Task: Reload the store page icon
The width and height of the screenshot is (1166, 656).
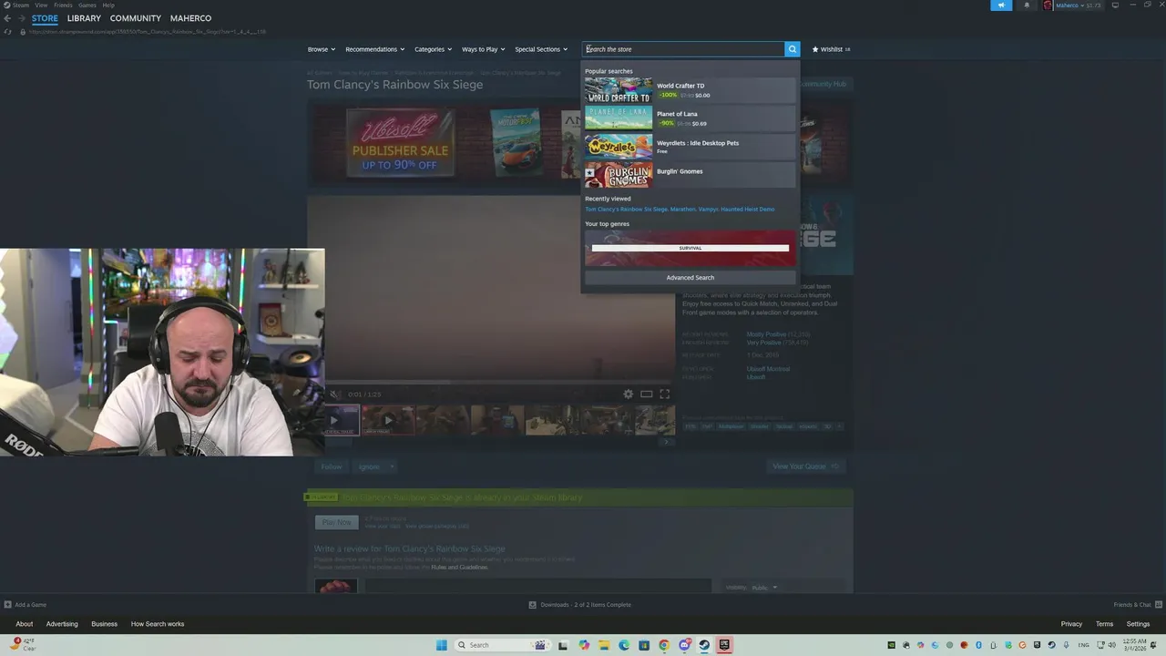Action: pyautogui.click(x=8, y=32)
